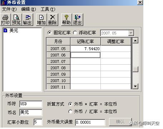This screenshot has width=163, height=129.
Task: Click the 汇率小数位 field showing 5
Action: [x=38, y=122]
